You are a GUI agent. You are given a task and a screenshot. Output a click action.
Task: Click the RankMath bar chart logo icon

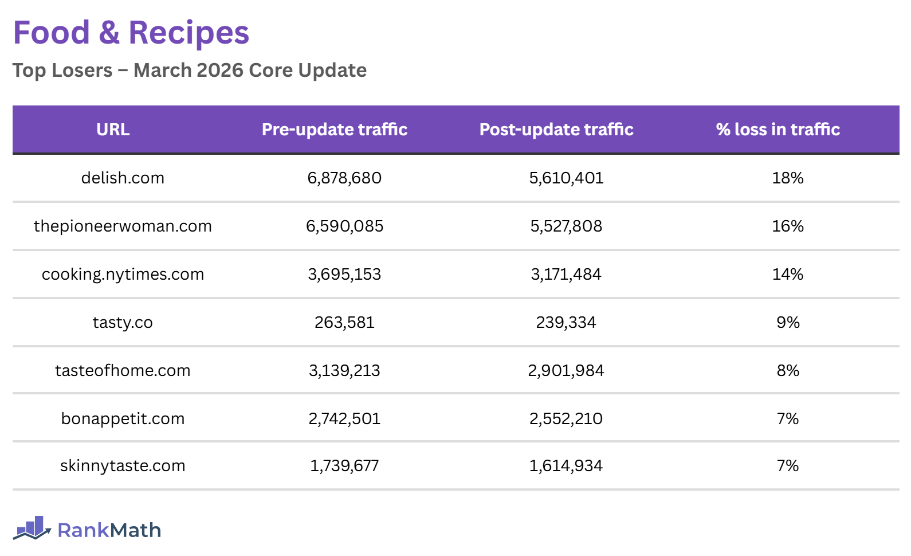[32, 528]
